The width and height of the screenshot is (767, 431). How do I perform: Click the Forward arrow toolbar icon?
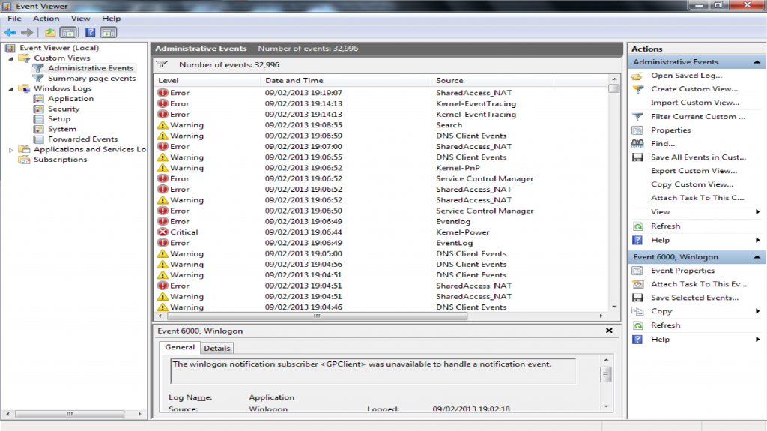tap(27, 33)
